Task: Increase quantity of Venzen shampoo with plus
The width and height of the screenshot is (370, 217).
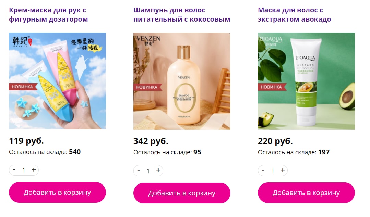Action: click(158, 170)
